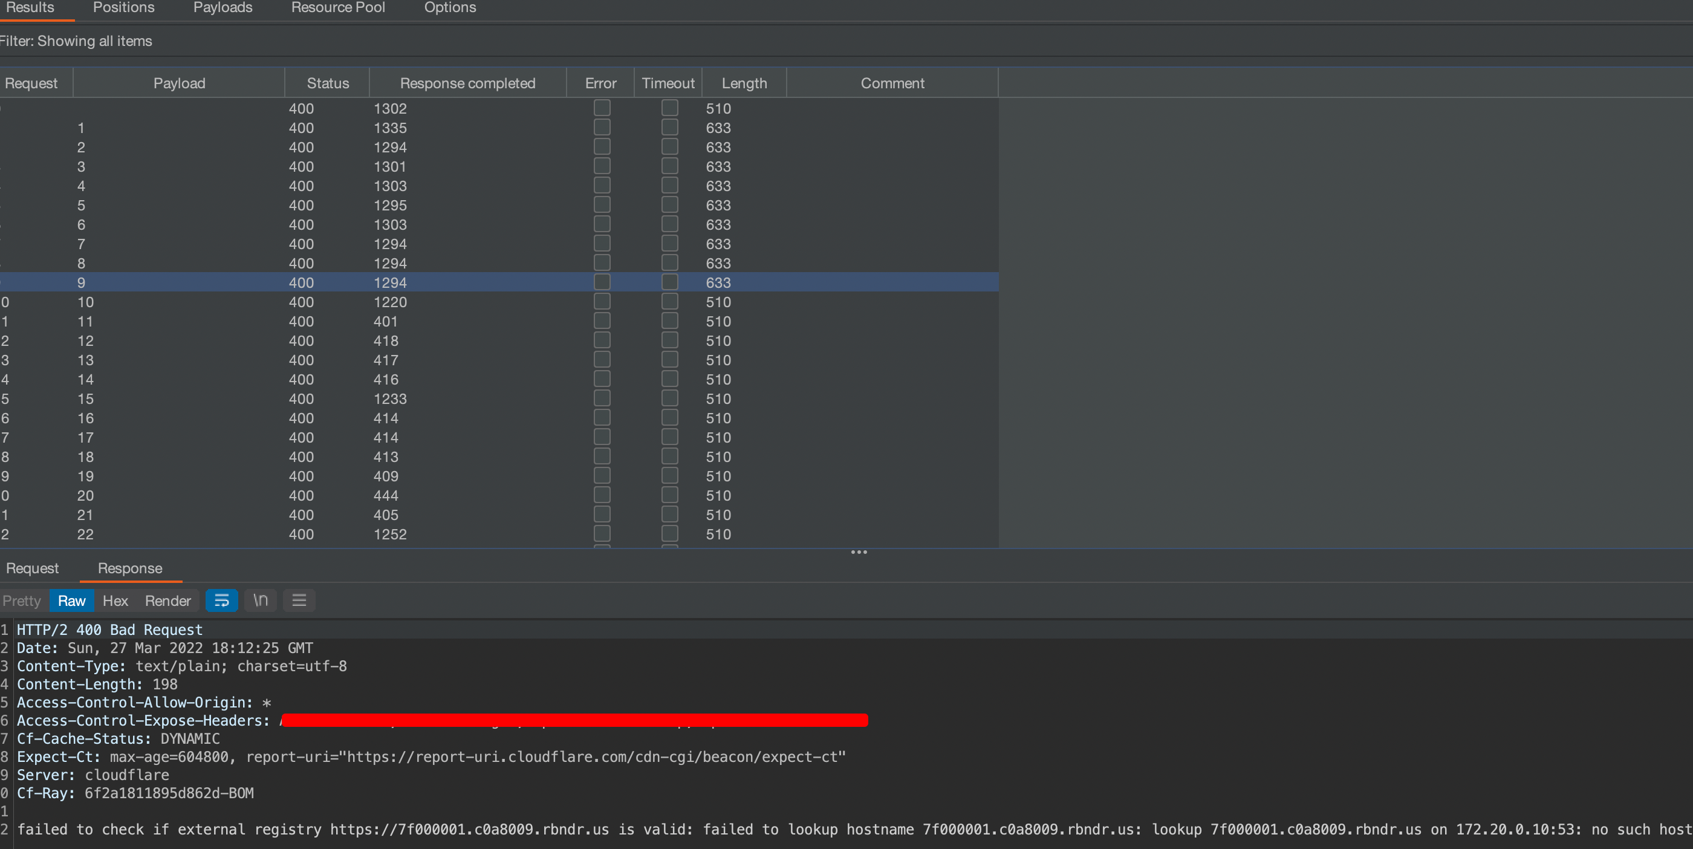Click the filter bar showing all items

coord(76,41)
